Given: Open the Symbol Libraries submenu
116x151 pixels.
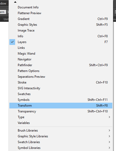Looking at the screenshot, I should pyautogui.click(x=61, y=148).
